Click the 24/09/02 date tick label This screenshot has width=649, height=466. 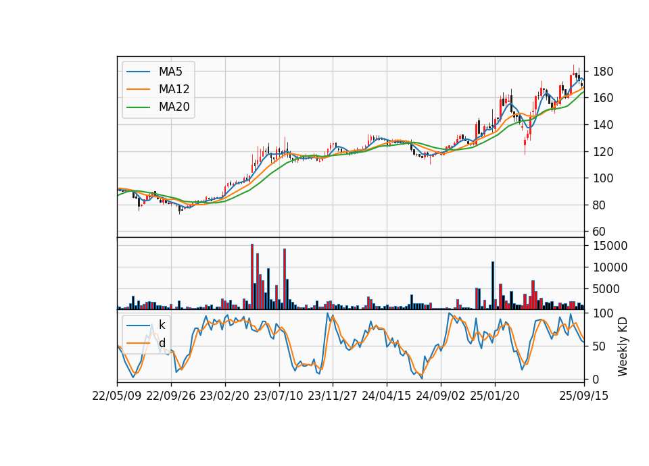[440, 396]
